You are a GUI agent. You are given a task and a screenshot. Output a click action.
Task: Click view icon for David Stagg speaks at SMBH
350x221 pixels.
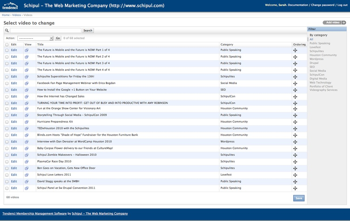point(27,182)
